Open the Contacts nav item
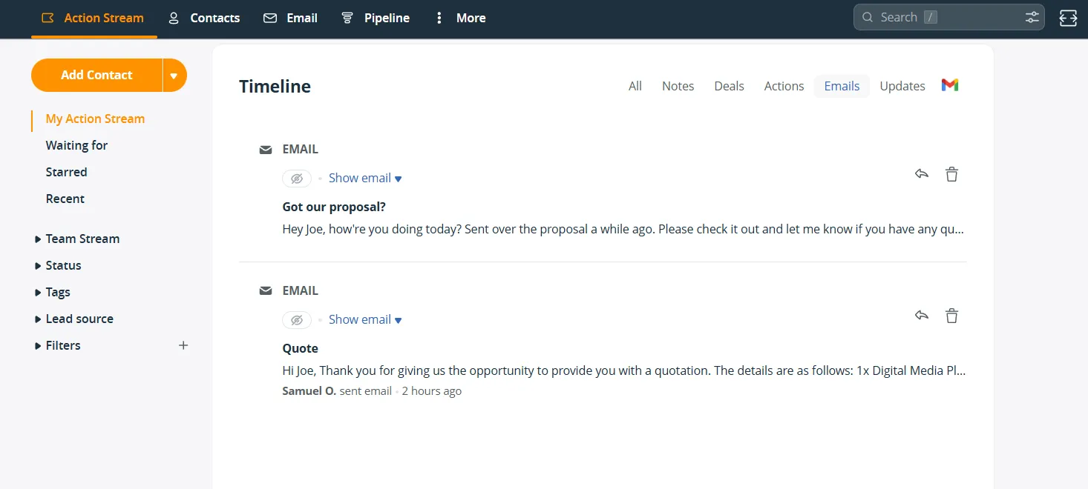 click(x=204, y=18)
